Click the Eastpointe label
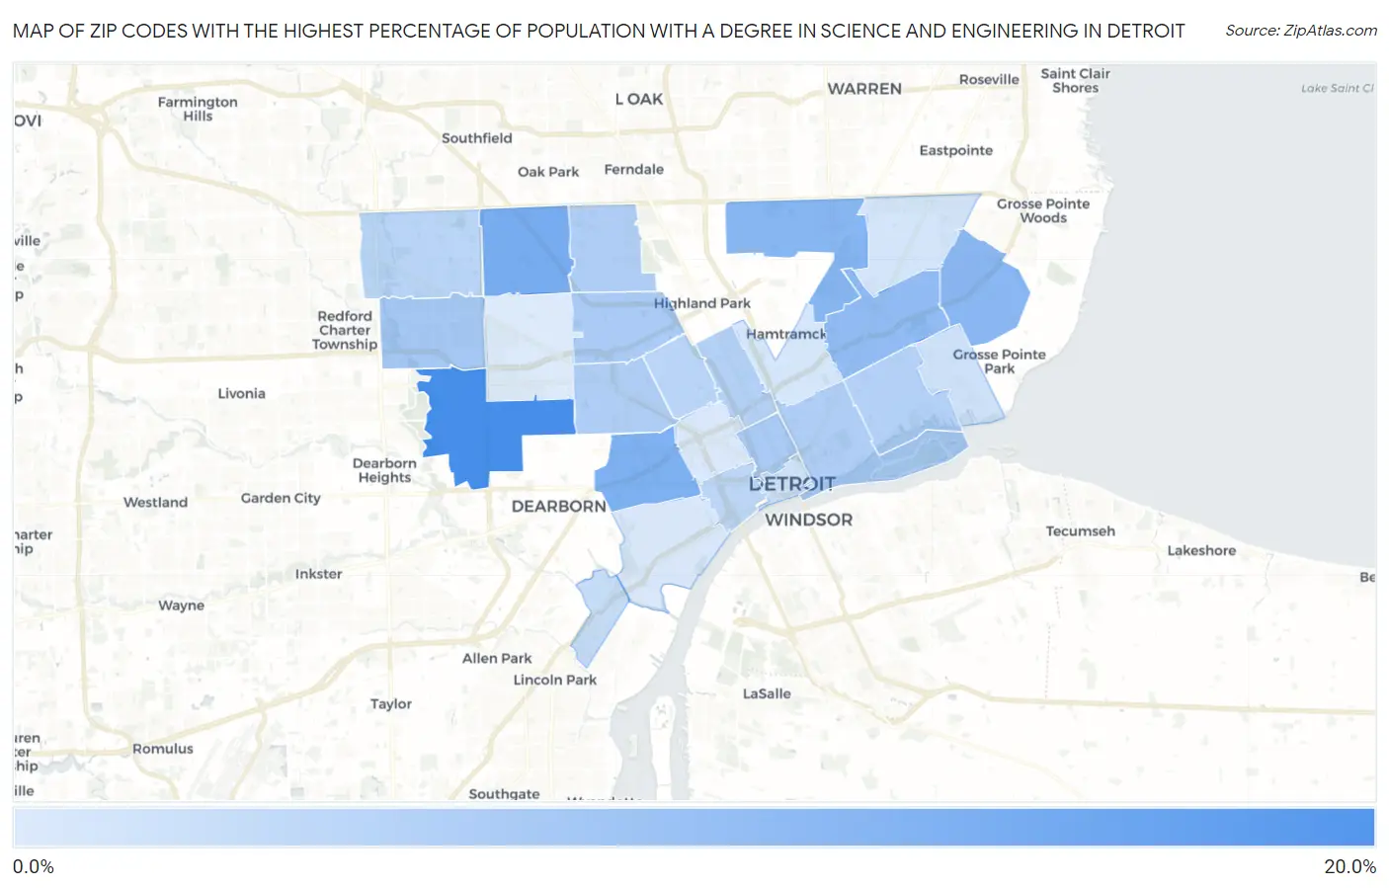This screenshot has width=1389, height=888. click(x=956, y=150)
